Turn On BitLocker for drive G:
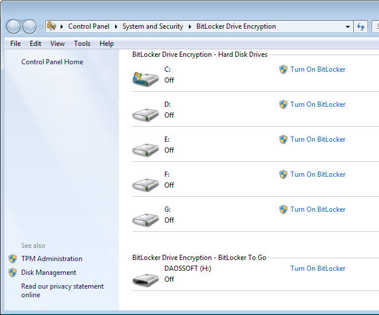379x315 pixels. tap(318, 209)
